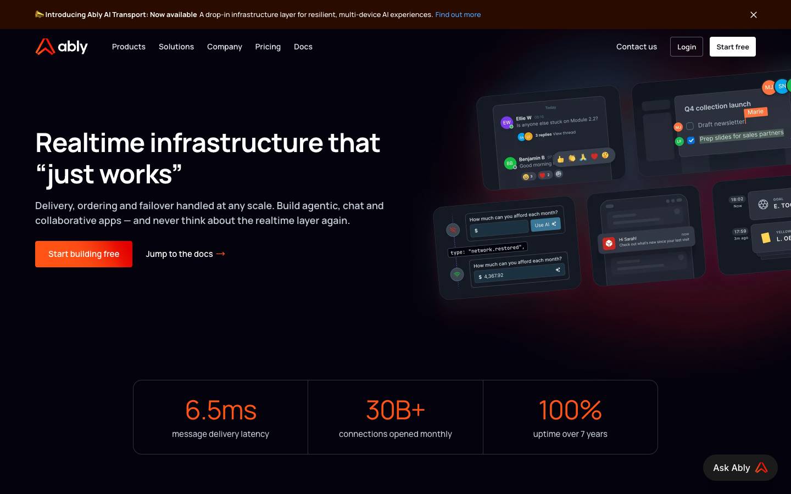791x494 pixels.
Task: Click the yellow card icon
Action: tap(766, 238)
